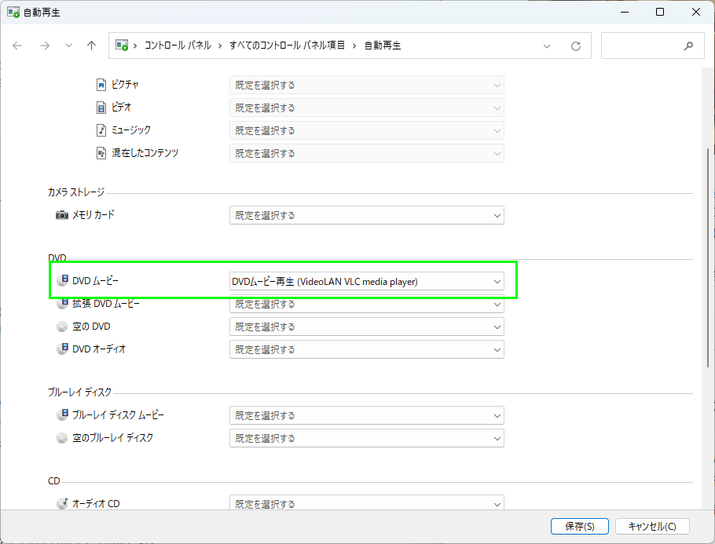Click the 自動再生 breadcrumb segment

coord(383,46)
